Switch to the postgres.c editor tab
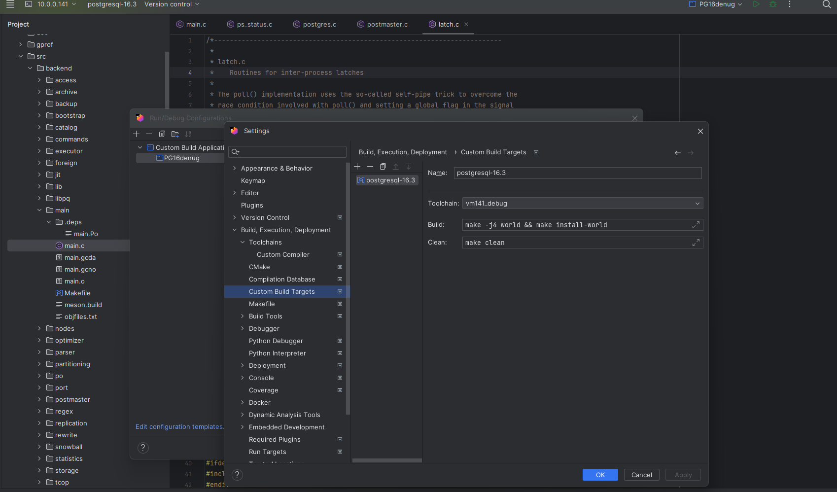The height and width of the screenshot is (492, 837). (314, 24)
